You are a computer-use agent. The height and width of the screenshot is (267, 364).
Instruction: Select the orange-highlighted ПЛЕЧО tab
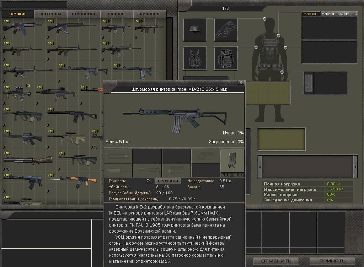(311, 14)
